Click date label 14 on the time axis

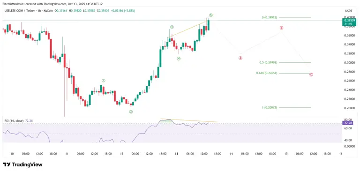(231, 154)
